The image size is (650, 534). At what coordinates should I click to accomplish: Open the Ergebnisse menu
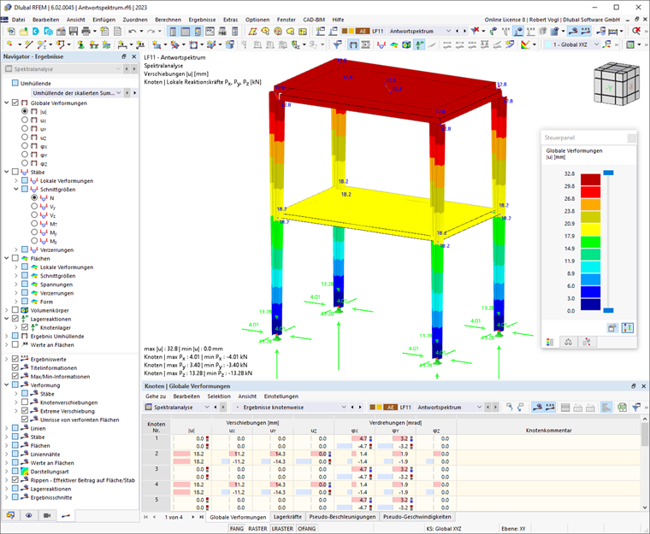202,20
